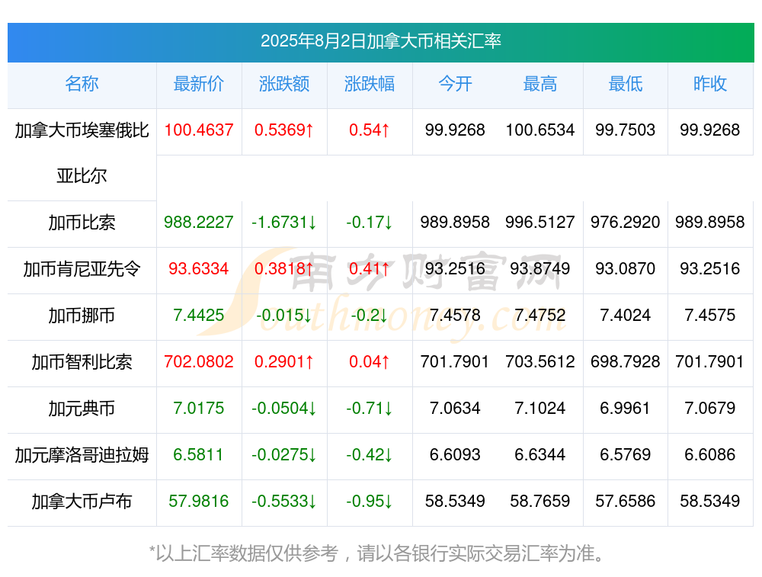Click previous close 7.0679
The width and height of the screenshot is (762, 577).
710,409
